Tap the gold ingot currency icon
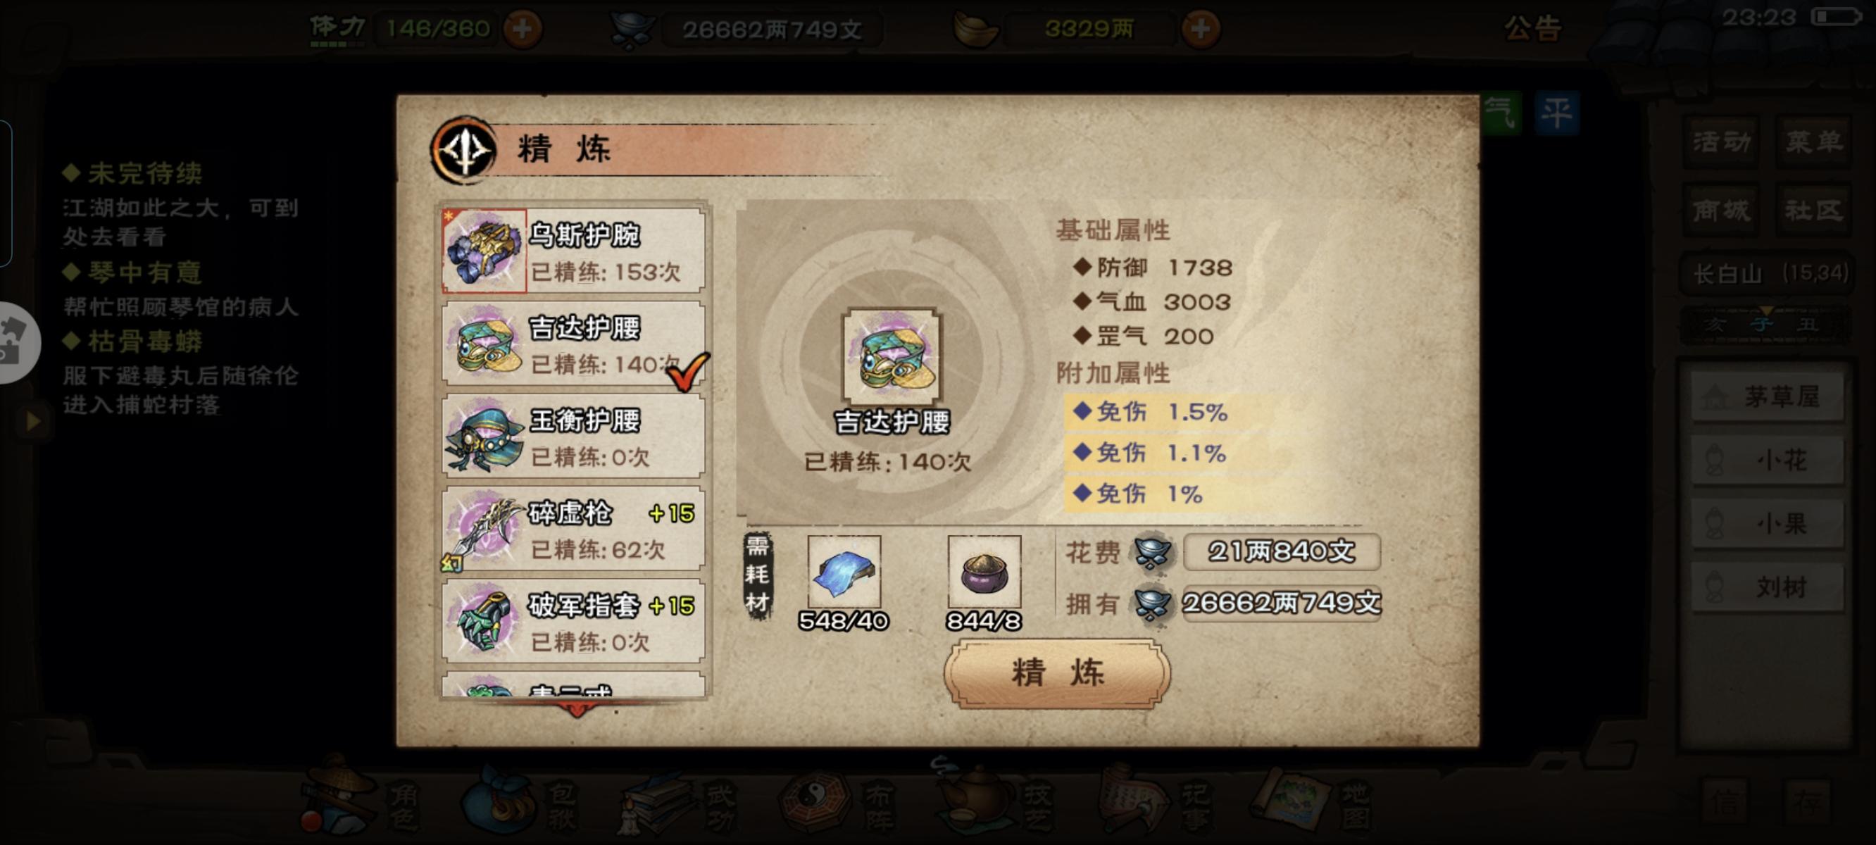The width and height of the screenshot is (1876, 845). pyautogui.click(x=976, y=29)
